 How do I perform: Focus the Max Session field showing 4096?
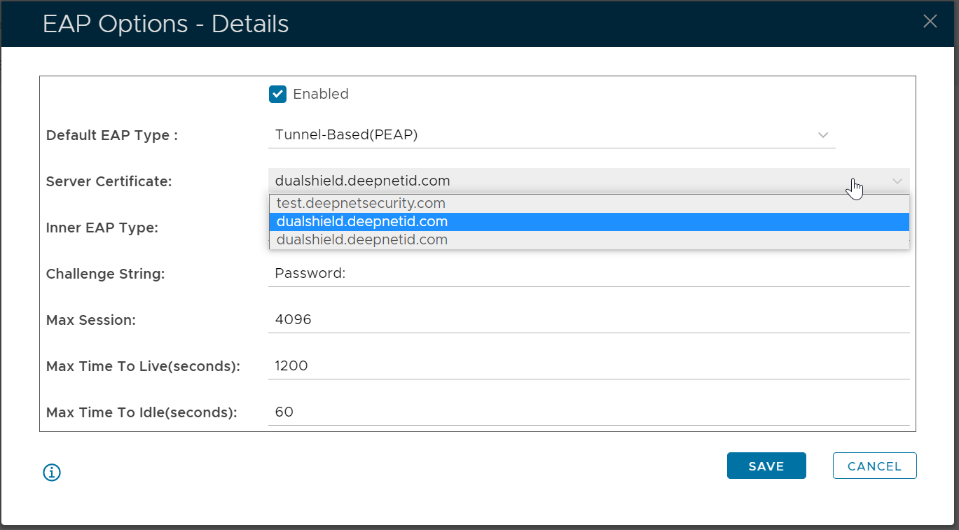coord(588,320)
